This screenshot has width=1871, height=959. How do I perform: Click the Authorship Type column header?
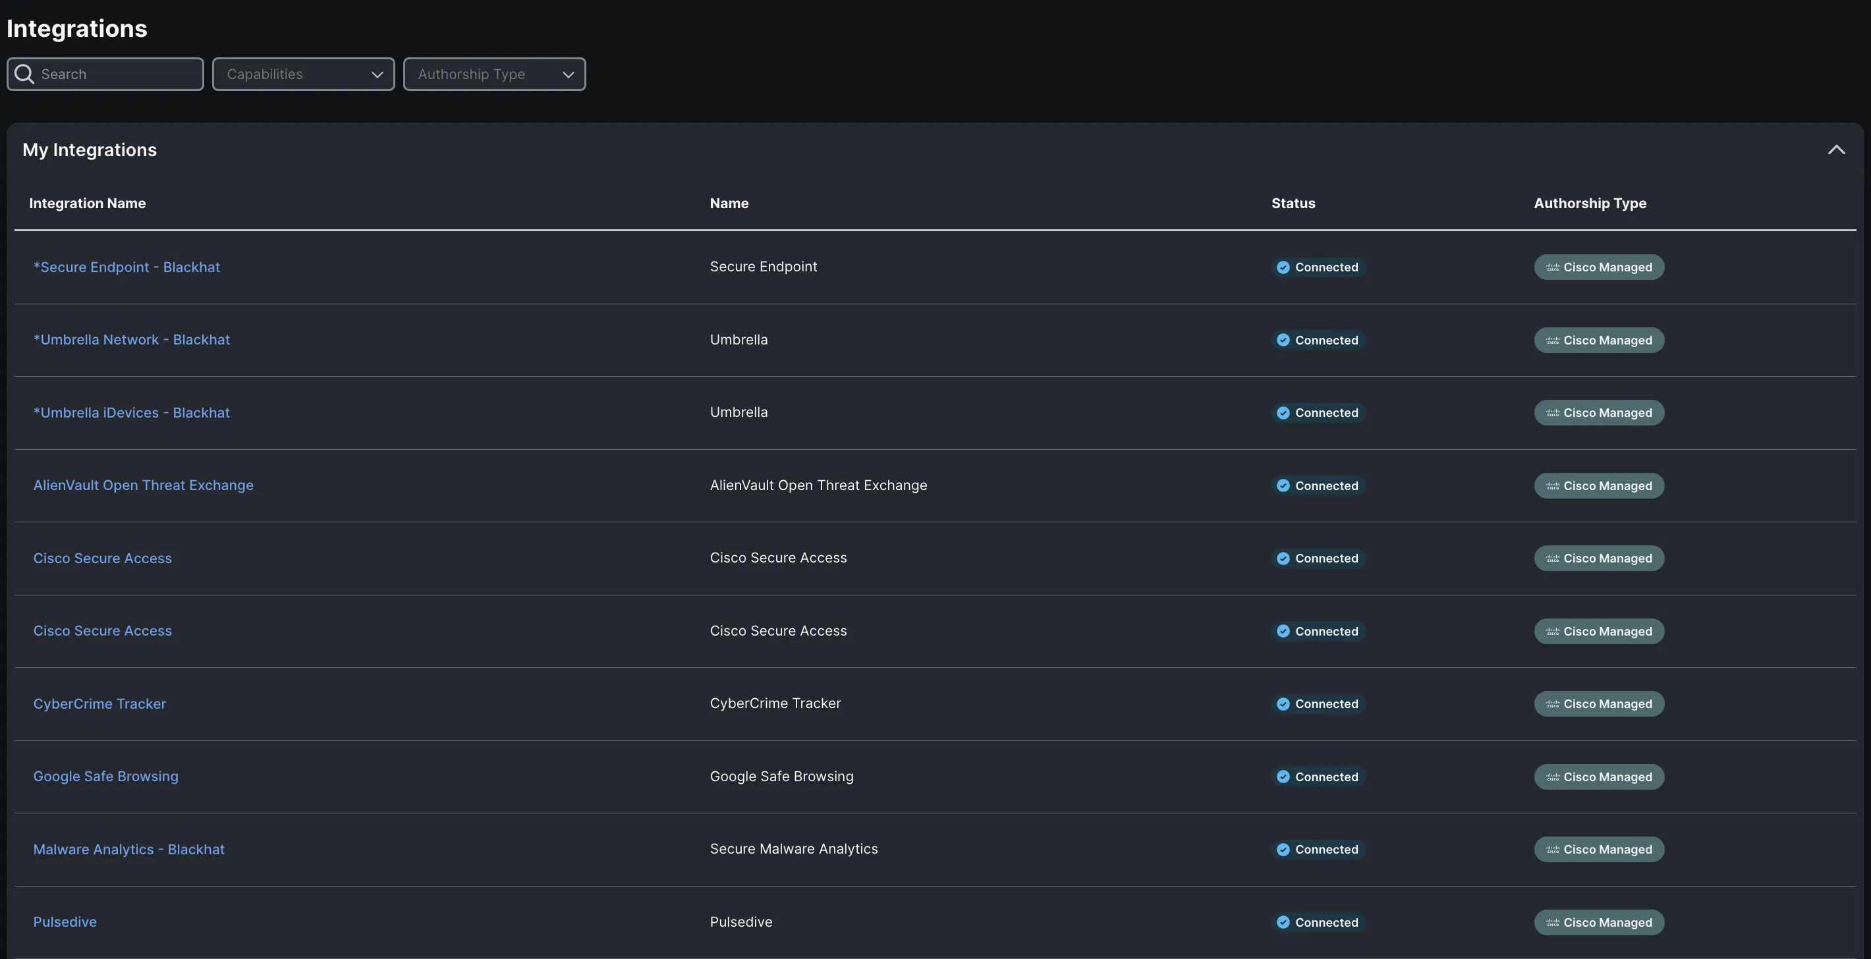pos(1589,204)
